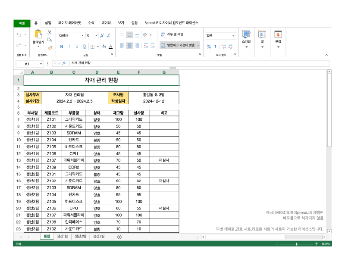Click the text orientation icon
The height and width of the screenshot is (259, 345).
click(x=145, y=35)
